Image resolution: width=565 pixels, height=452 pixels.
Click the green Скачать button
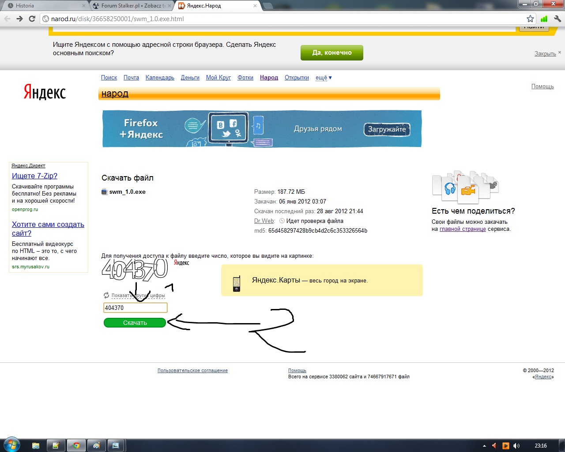[135, 323]
